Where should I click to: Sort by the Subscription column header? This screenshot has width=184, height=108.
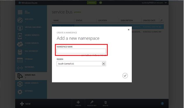coord(127,20)
